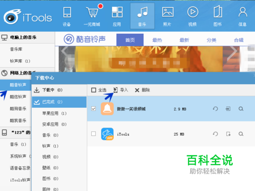Retry download for iTools row

click(x=215, y=134)
